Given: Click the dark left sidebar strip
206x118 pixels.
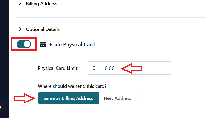Looking at the screenshot, I should [4, 53].
